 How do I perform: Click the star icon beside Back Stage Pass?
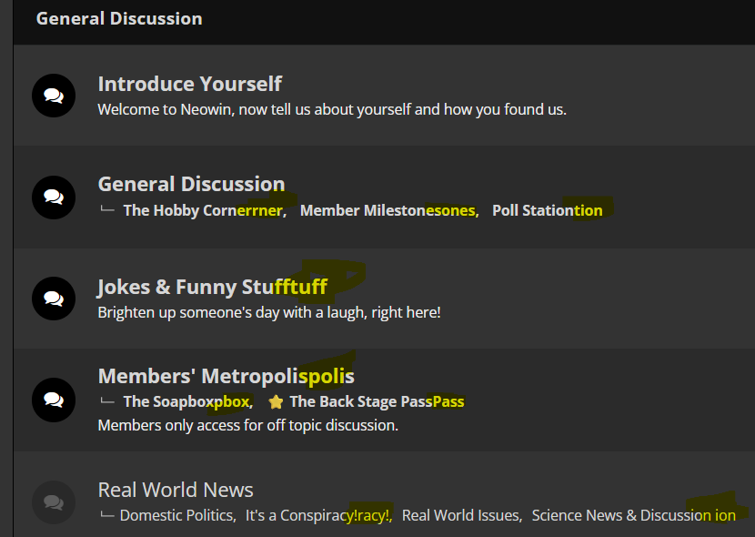pyautogui.click(x=276, y=401)
